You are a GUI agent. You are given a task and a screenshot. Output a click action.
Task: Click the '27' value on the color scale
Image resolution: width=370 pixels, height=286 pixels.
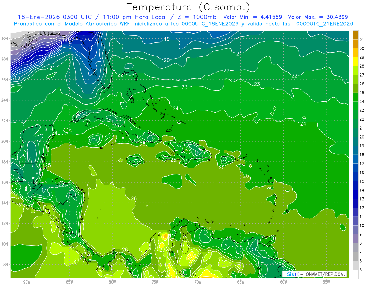tap(362, 75)
